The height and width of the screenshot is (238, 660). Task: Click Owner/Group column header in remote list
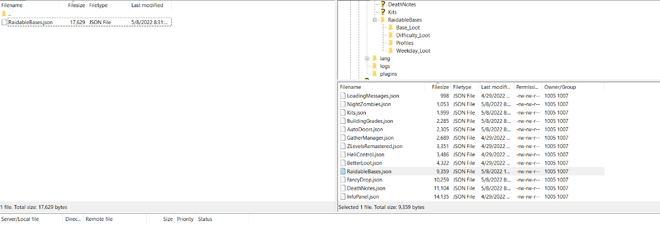pyautogui.click(x=559, y=87)
